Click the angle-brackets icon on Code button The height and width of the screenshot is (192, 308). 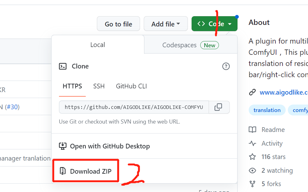click(x=201, y=24)
